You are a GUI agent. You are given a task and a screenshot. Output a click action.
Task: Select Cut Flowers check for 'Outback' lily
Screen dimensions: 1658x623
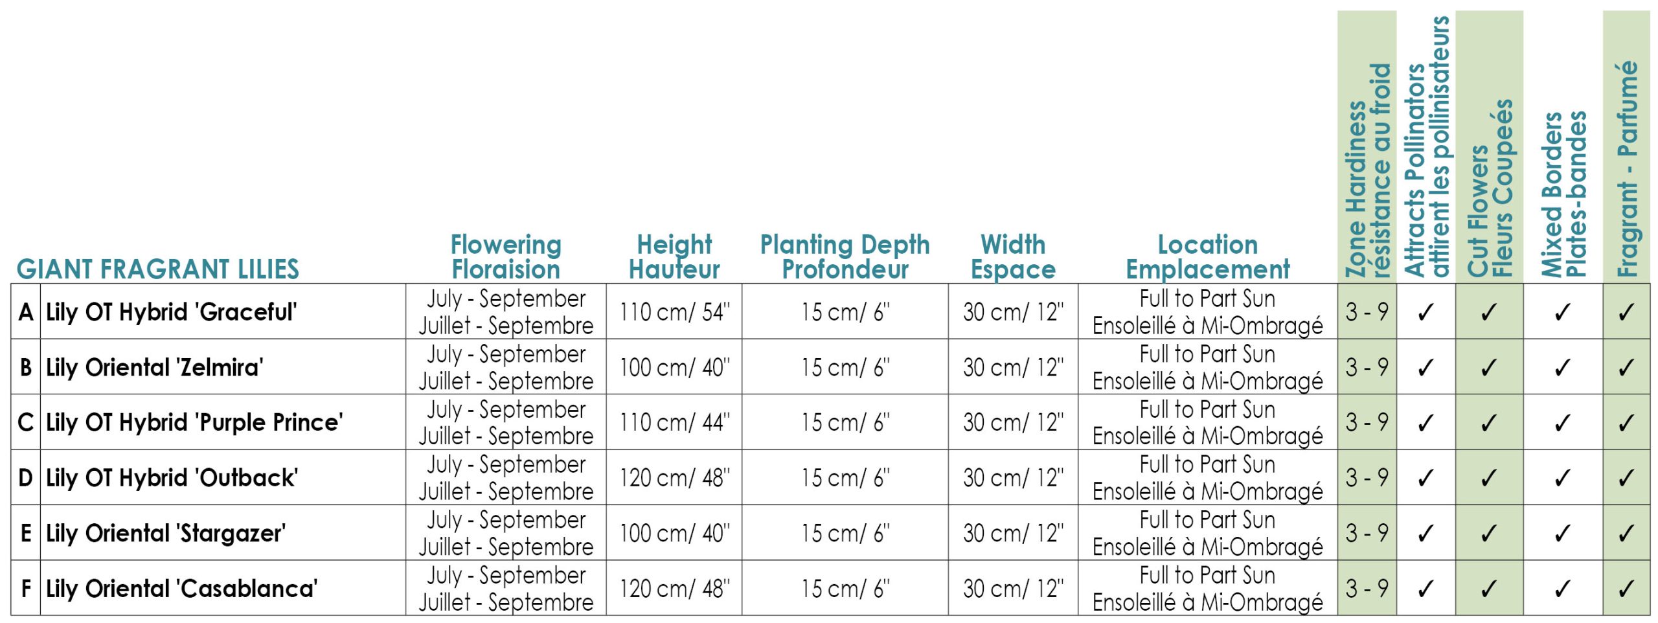[x=1488, y=478]
